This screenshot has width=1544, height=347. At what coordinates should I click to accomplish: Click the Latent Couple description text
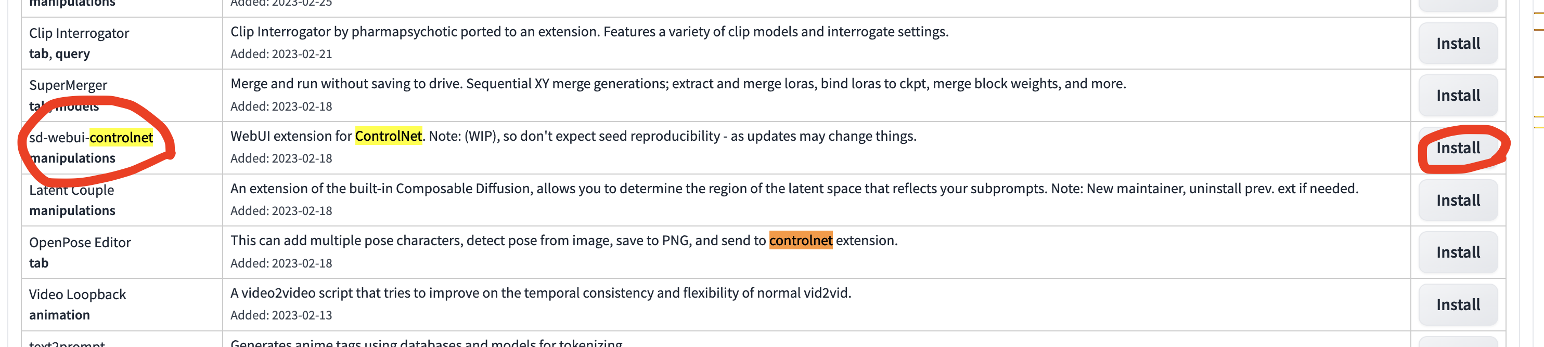[x=793, y=189]
